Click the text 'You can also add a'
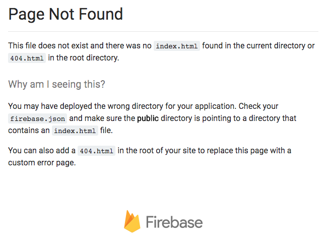The width and height of the screenshot is (329, 244). coord(42,151)
